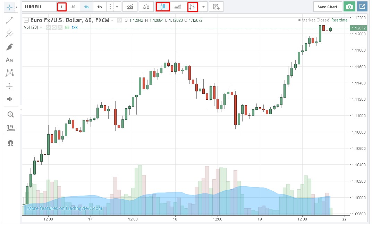The height and width of the screenshot is (226, 372).
Task: Click the date label 22 on time axis
Action: 344,219
